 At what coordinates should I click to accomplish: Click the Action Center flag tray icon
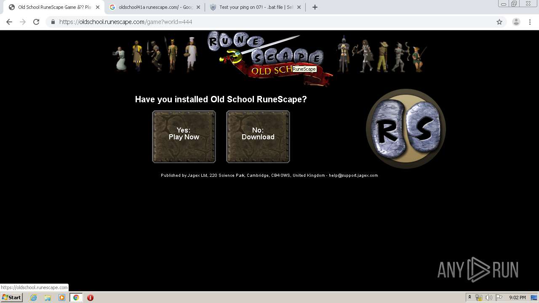499,298
